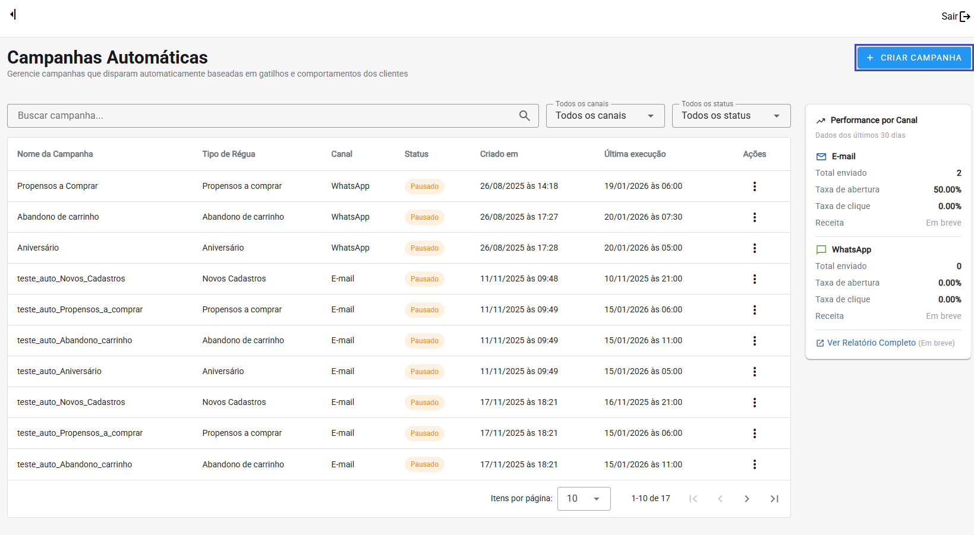
Task: Click the Criado em column header
Action: coord(499,154)
